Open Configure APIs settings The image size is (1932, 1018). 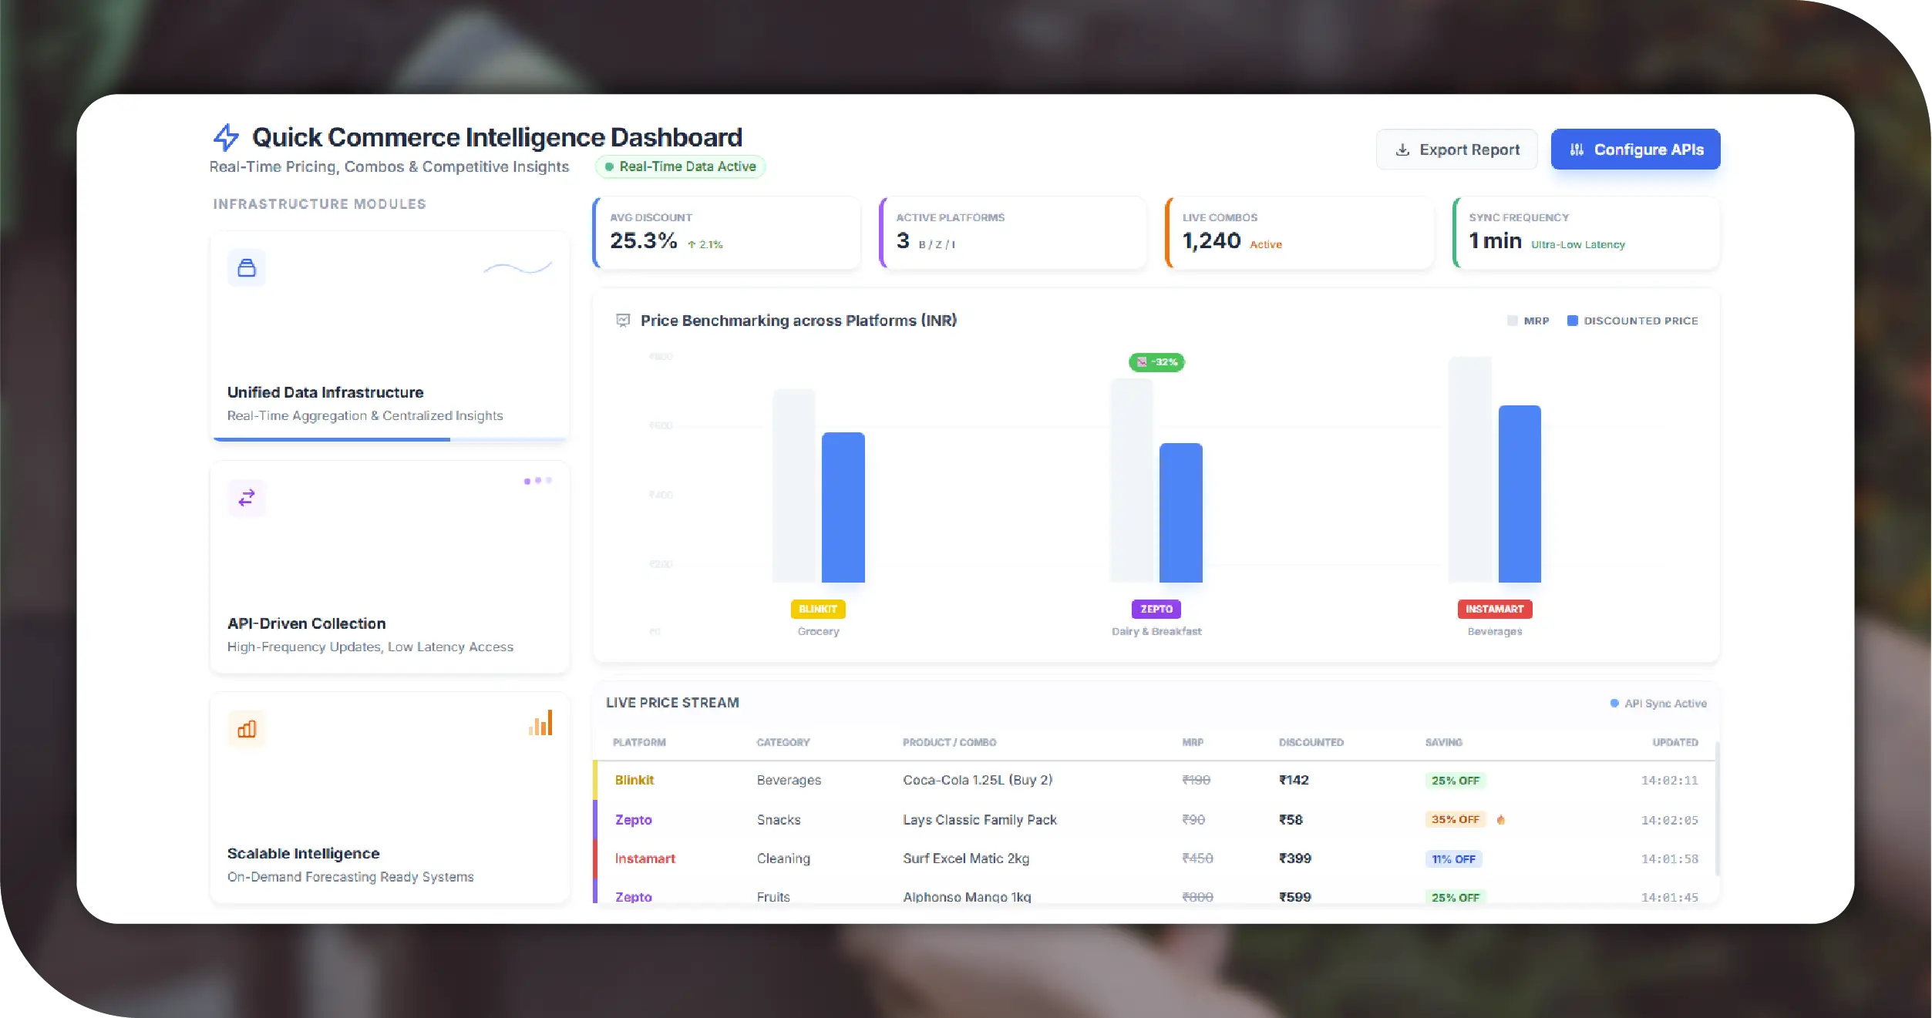[1635, 150]
